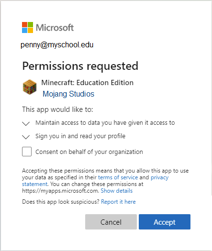Open the Mojang Studios publisher link
Viewport: 212px width, 251px height.
pyautogui.click(x=68, y=94)
